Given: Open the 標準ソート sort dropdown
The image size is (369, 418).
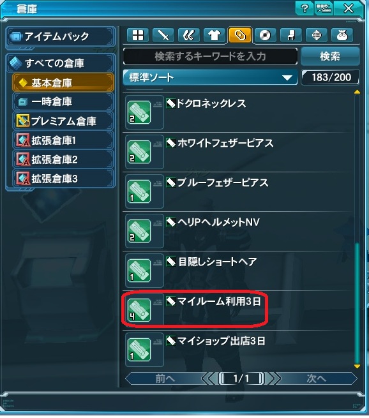Looking at the screenshot, I should (210, 77).
